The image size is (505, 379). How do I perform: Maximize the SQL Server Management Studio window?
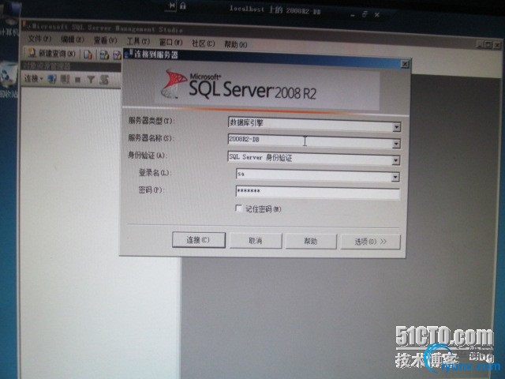[488, 45]
